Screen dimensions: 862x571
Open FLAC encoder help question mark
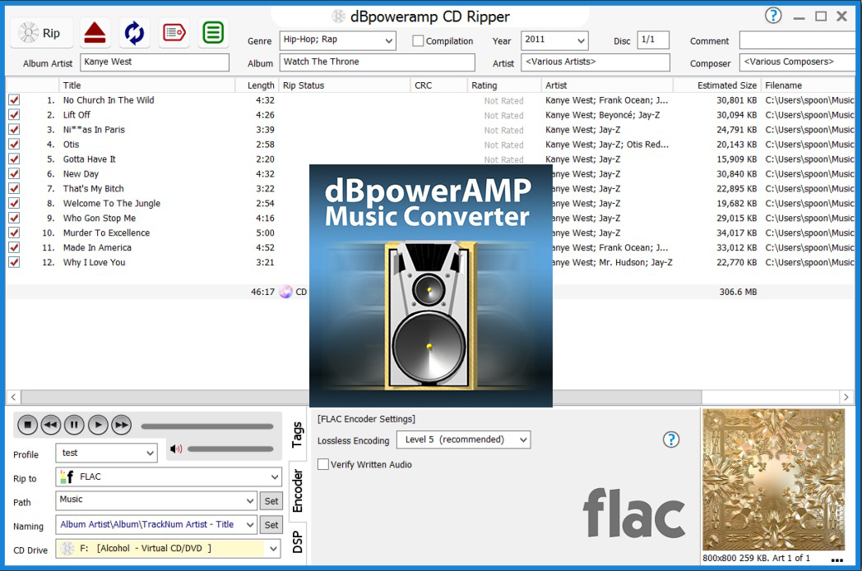(x=670, y=440)
